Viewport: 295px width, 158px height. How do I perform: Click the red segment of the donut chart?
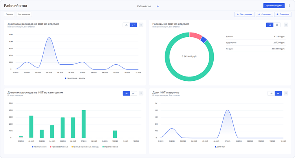tap(196, 36)
